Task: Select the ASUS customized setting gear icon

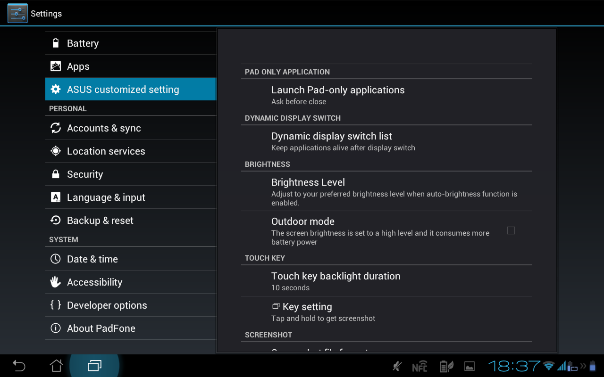Action: pos(56,90)
